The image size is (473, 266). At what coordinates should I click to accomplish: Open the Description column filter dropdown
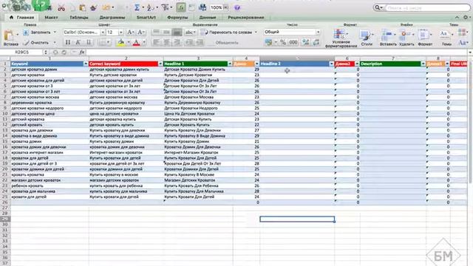[x=423, y=64]
